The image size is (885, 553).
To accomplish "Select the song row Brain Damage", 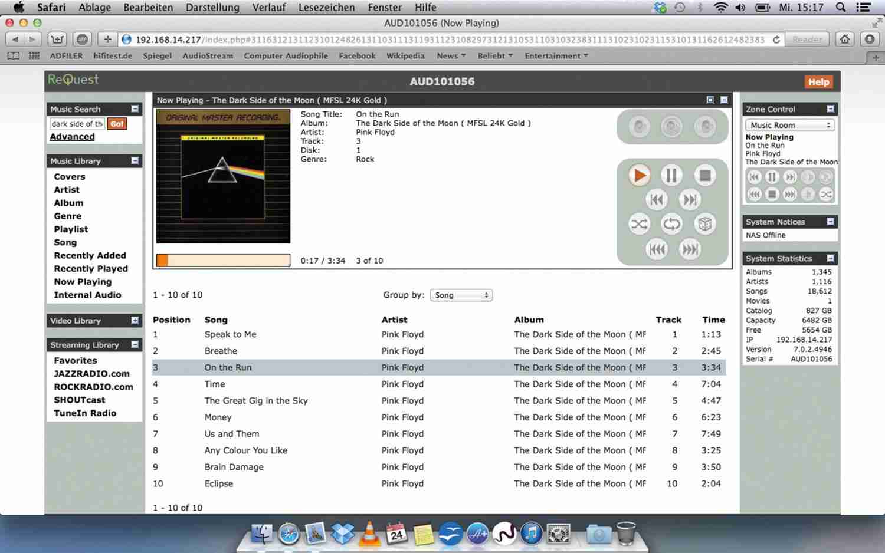I will [439, 467].
